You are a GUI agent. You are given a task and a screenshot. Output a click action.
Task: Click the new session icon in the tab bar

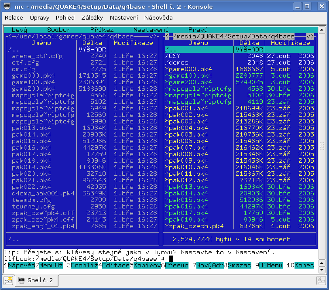[9, 280]
